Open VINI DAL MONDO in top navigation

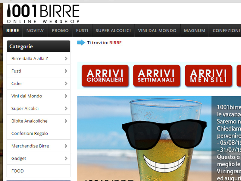[x=157, y=30]
